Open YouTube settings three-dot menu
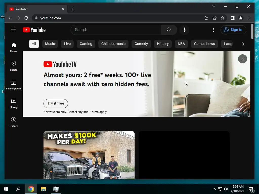Screen dimensions: 259x194 [213, 30]
